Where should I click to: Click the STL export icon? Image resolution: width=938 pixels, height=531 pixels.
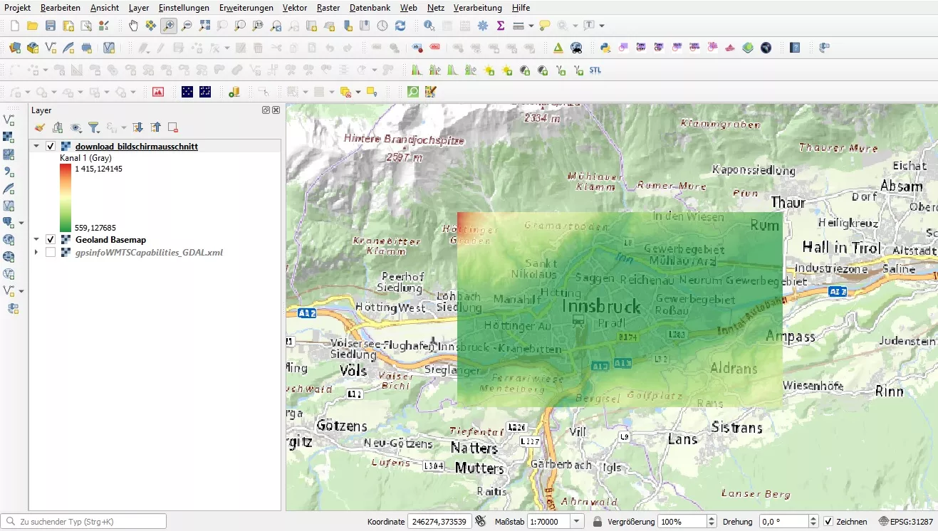coord(595,70)
